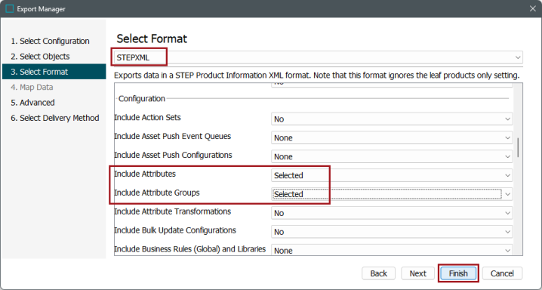Screen dimensions: 542x290
Task: Open Include Attribute Transformations dropdown
Action: 392,213
